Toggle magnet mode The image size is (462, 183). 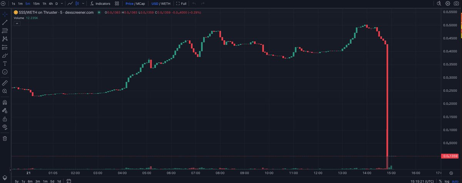point(5,102)
